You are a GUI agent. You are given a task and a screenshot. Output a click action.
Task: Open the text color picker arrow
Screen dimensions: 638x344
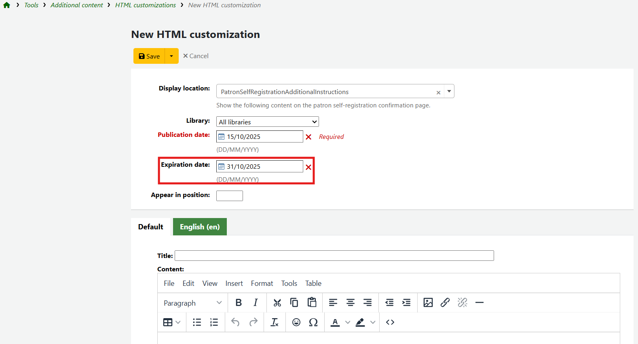(348, 322)
